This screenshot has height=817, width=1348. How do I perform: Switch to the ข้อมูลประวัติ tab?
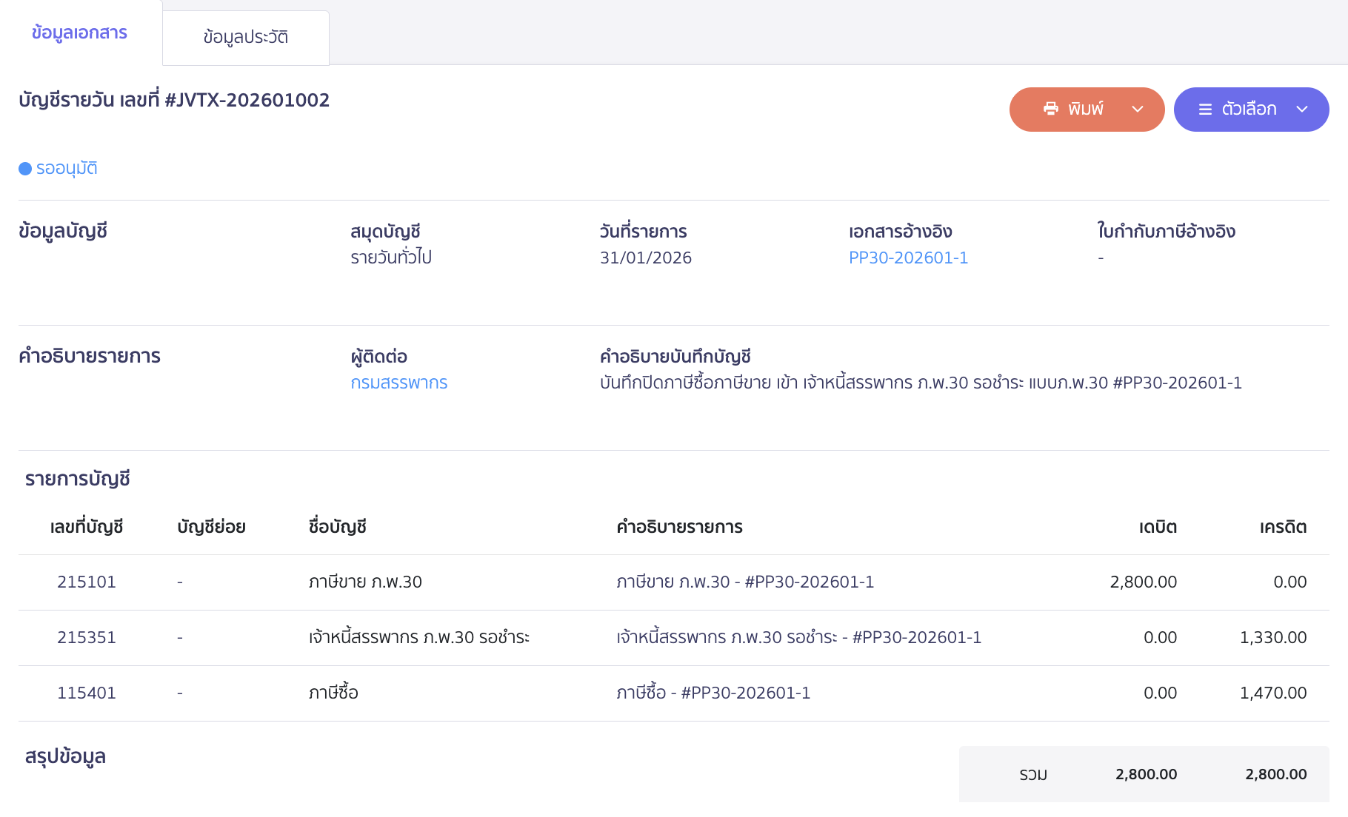(245, 37)
